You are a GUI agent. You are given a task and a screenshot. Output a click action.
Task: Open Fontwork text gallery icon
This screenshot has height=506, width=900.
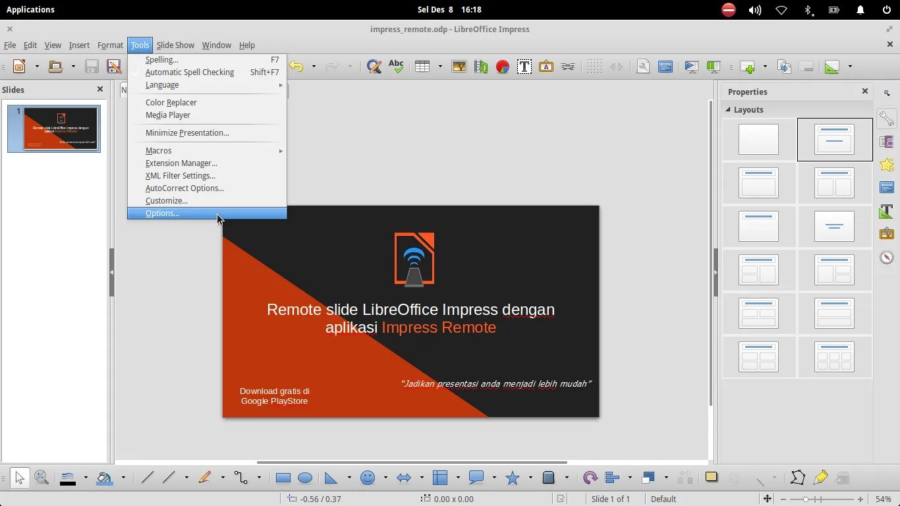point(546,66)
